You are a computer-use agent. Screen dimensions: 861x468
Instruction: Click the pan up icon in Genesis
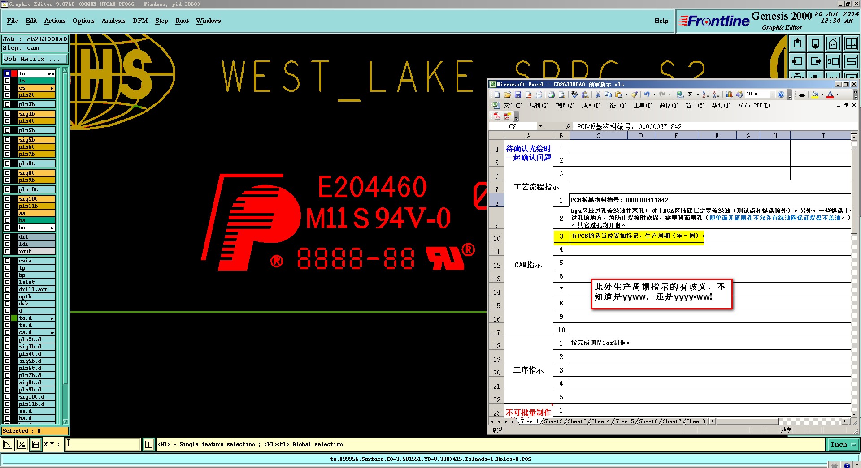pyautogui.click(x=797, y=43)
